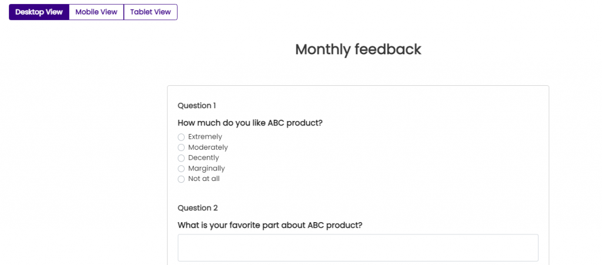Click the 'Decently' option label text
This screenshot has width=602, height=265.
tap(203, 157)
